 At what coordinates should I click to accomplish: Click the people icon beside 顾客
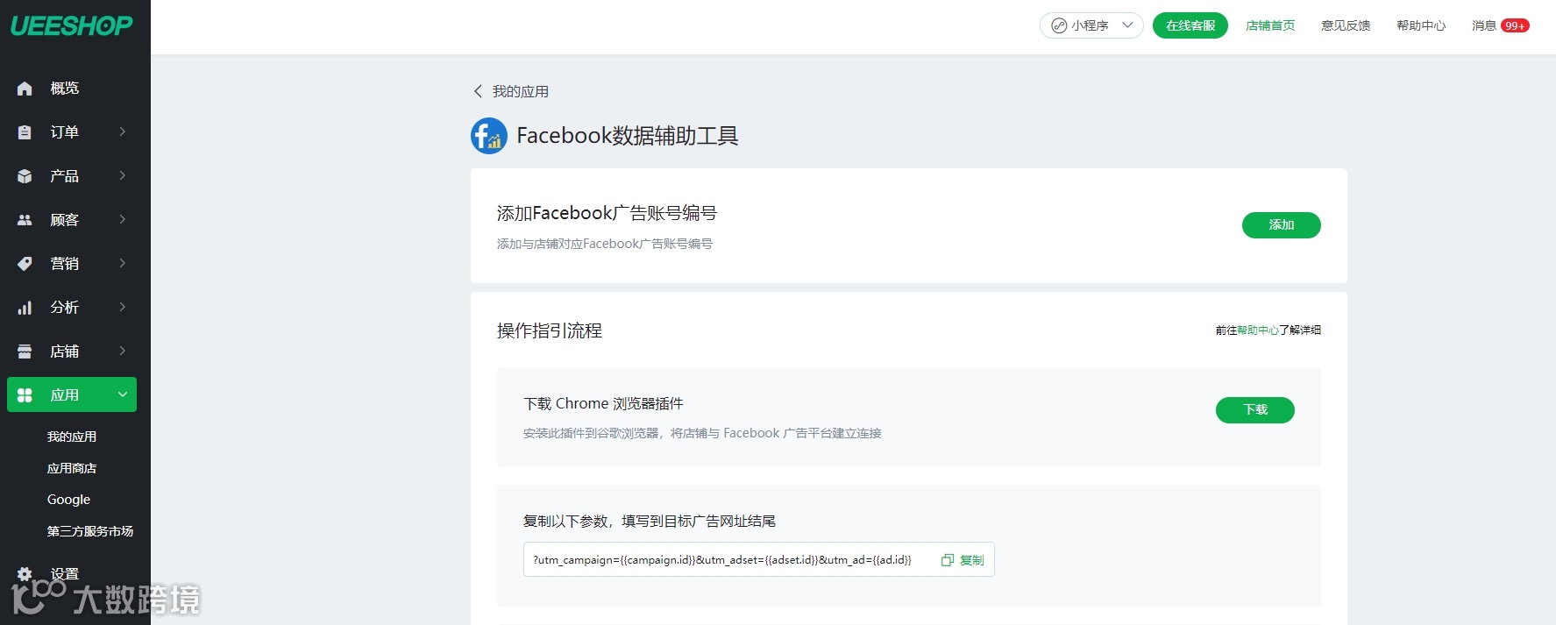click(x=25, y=220)
